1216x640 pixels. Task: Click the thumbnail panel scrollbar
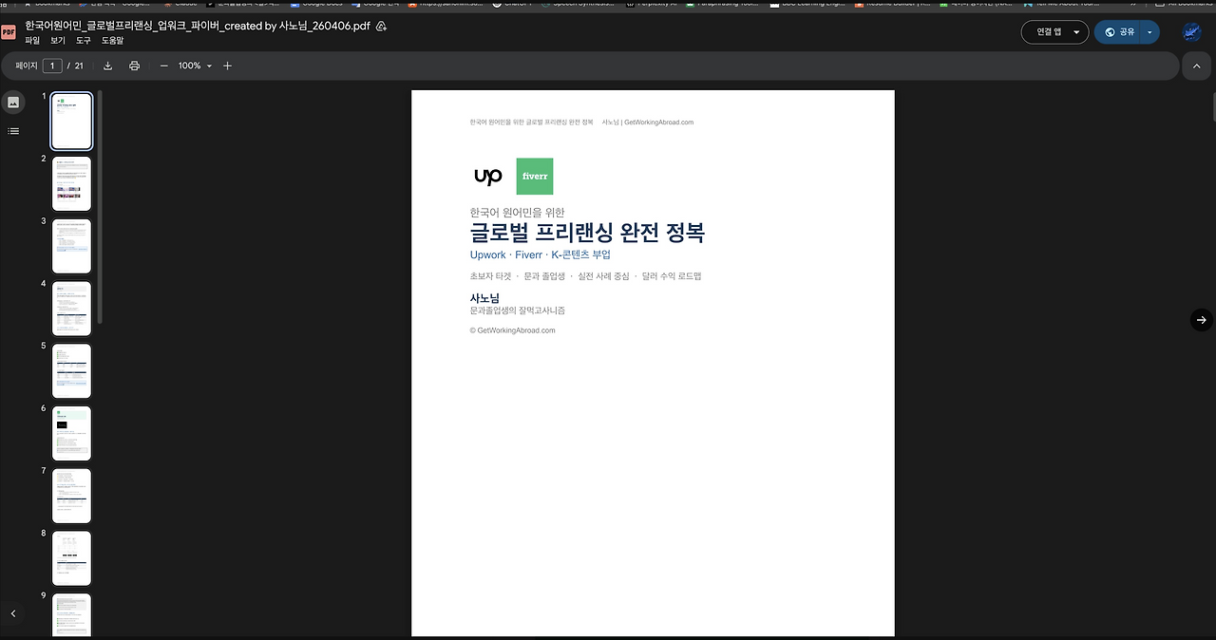pos(100,207)
